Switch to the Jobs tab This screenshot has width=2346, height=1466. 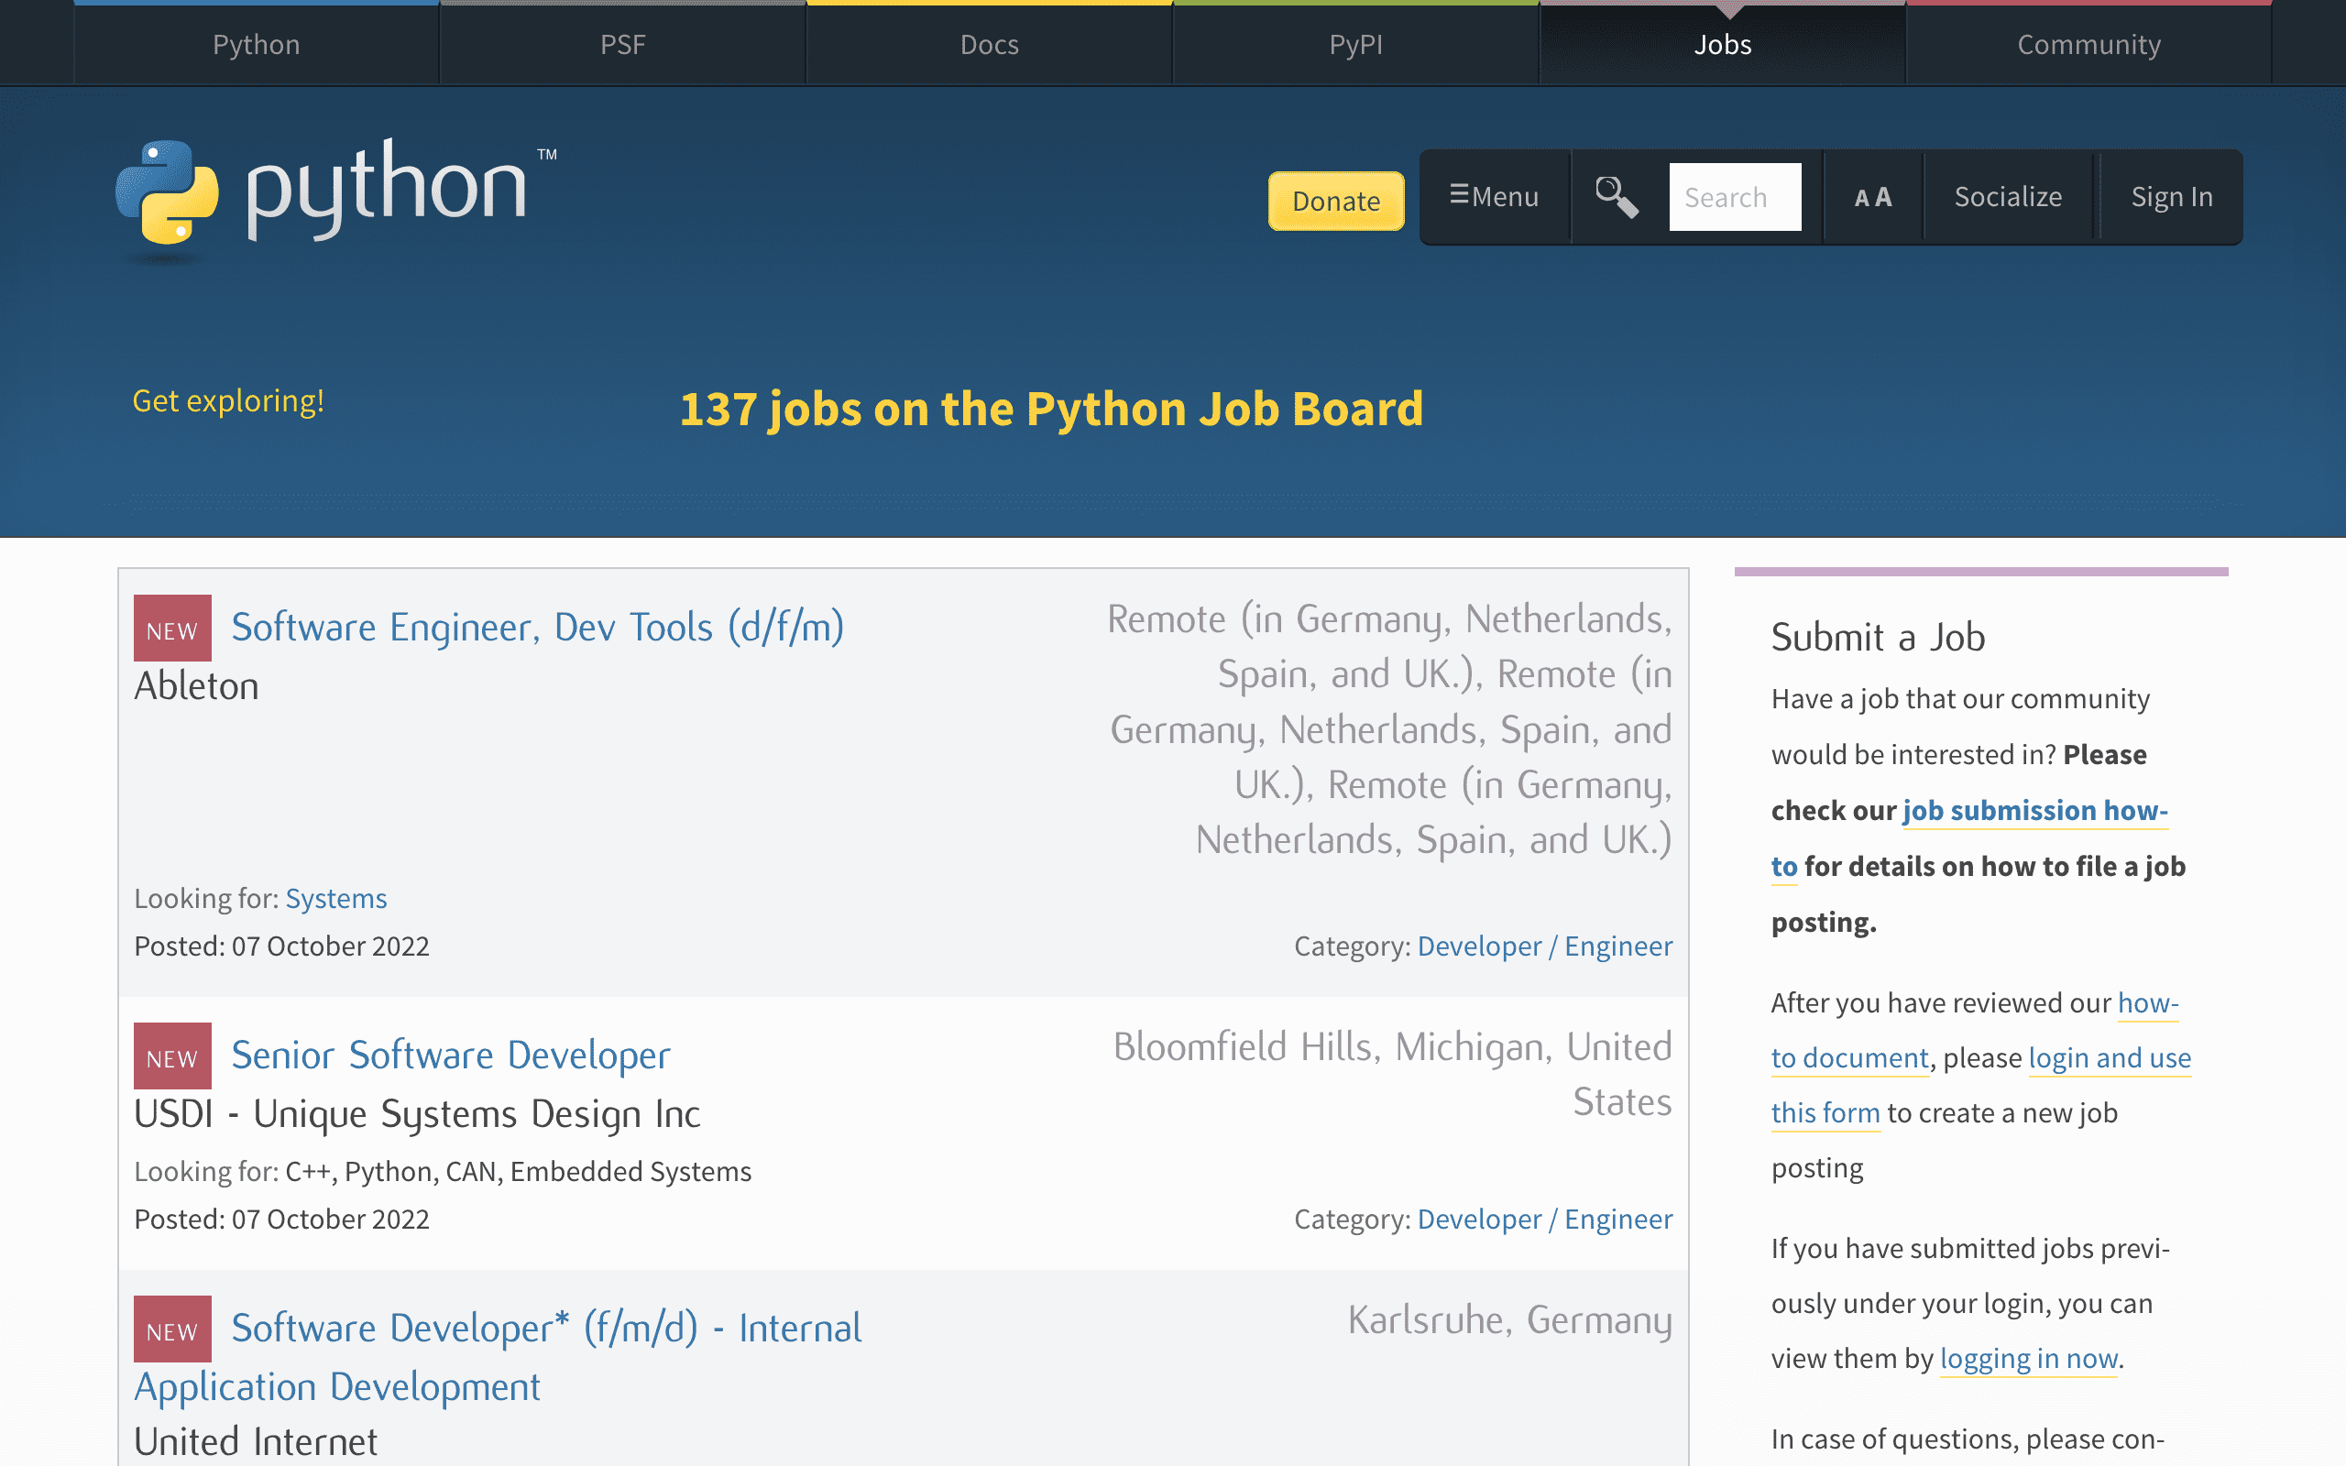1722,44
